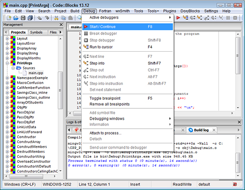Click the Save file toolbar icon
Viewport: 245px width, 190px height.
tap(23, 18)
